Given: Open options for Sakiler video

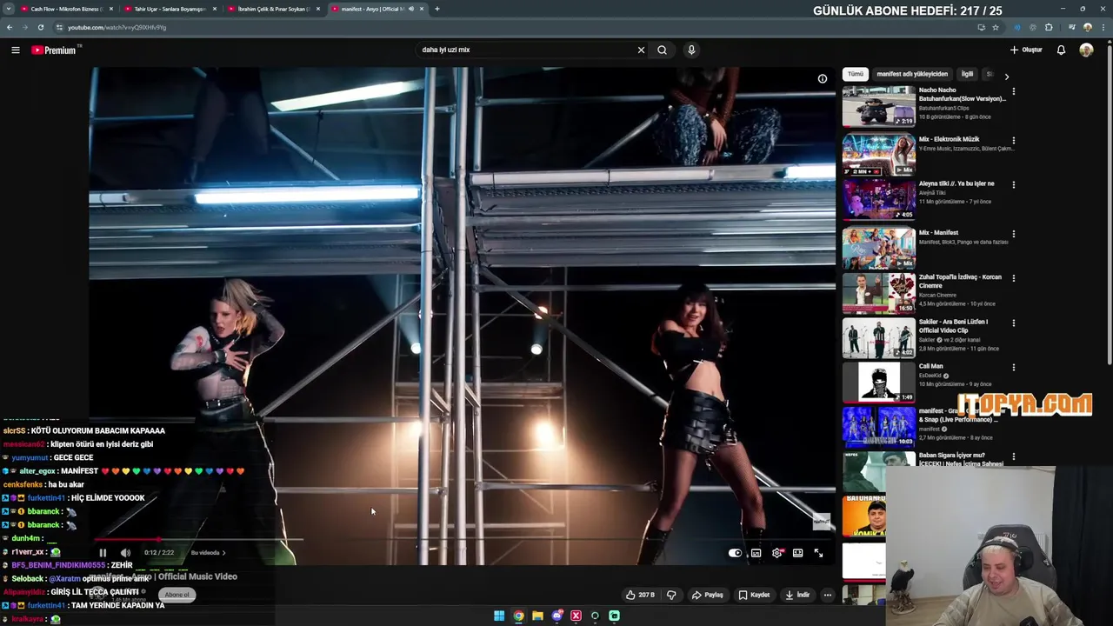Looking at the screenshot, I should point(1013,323).
